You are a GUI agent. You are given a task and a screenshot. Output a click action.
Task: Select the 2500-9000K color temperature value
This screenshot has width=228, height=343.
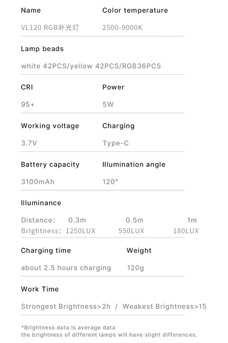pyautogui.click(x=122, y=27)
